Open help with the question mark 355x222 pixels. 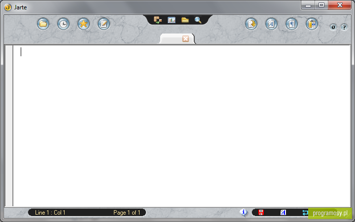[x=344, y=27]
